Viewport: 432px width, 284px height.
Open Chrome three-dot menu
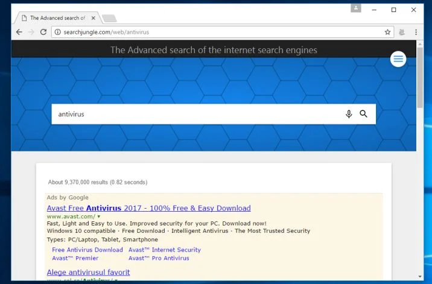coord(416,32)
